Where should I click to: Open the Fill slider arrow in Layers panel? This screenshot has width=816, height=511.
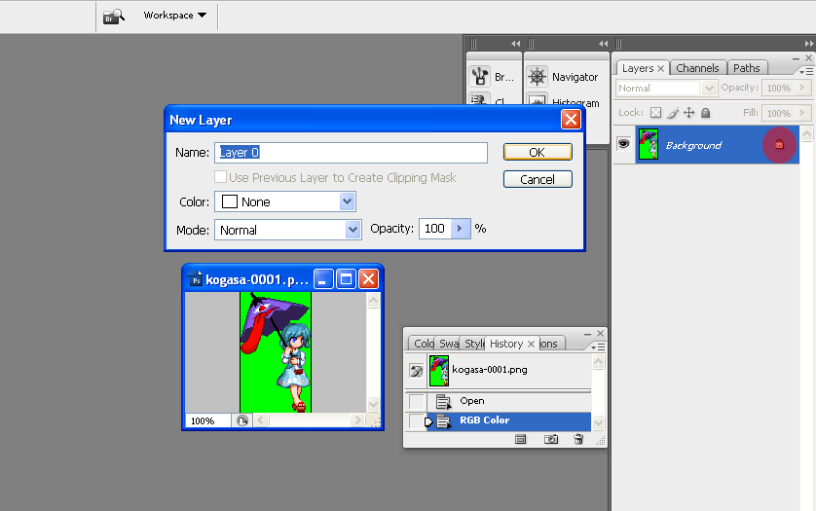pos(803,113)
